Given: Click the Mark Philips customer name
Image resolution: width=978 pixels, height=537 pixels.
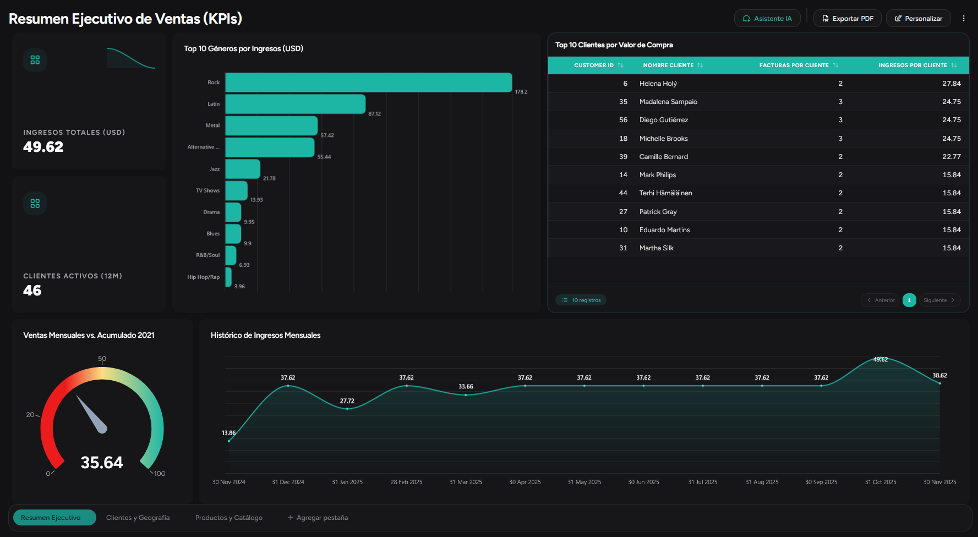Looking at the screenshot, I should 658,175.
